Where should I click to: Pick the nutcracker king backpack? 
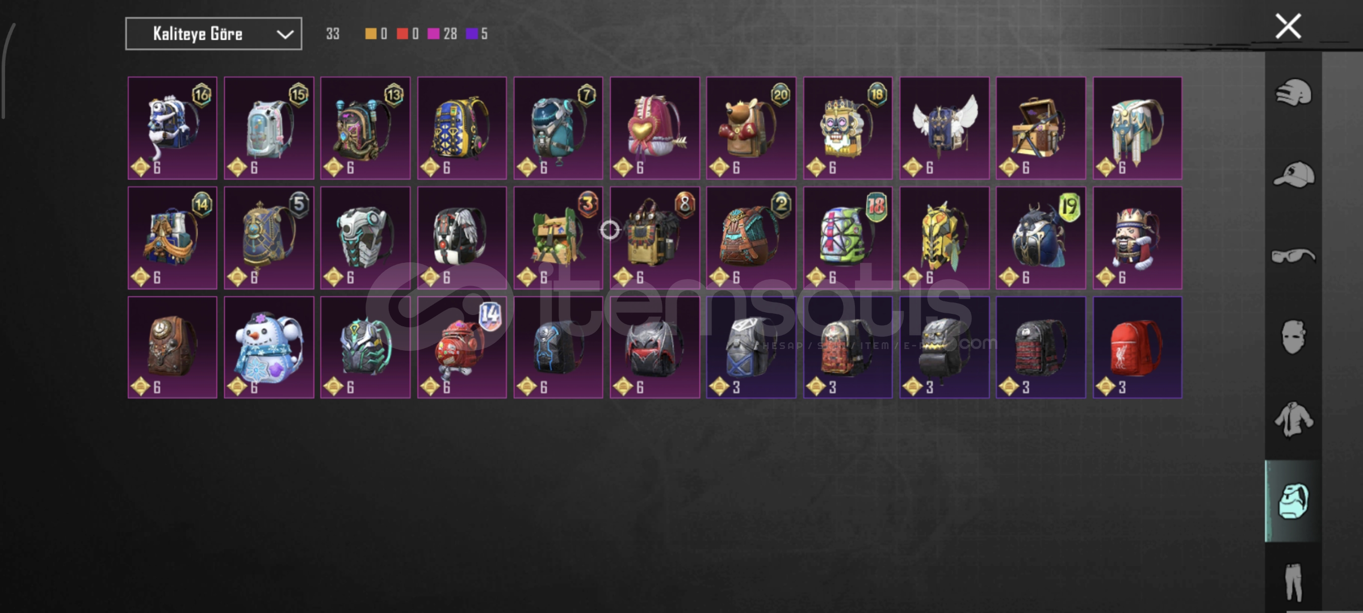coord(1138,238)
